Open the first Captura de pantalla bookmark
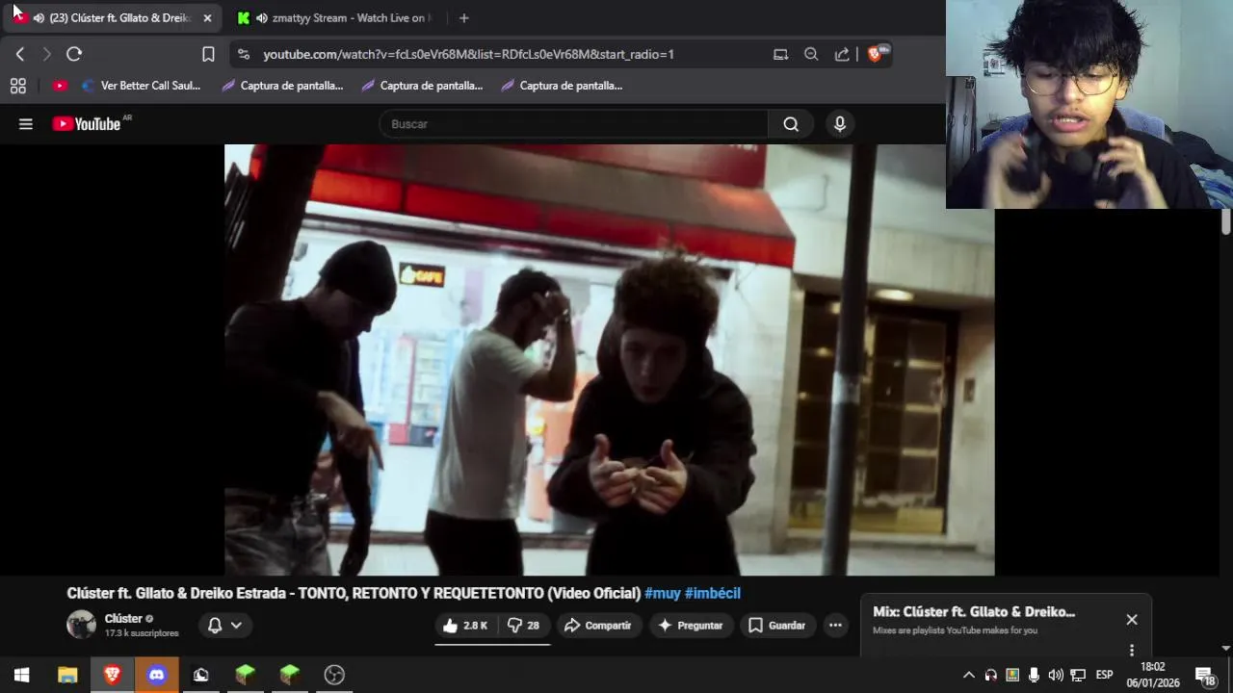Viewport: 1233px width, 693px height. point(282,86)
